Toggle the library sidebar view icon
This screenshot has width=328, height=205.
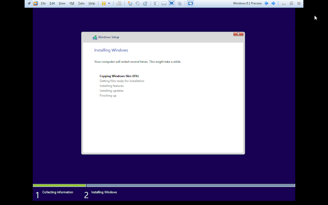click(x=156, y=3)
